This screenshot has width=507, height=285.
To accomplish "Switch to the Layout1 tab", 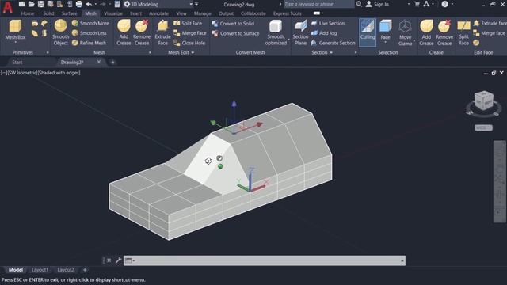I will pyautogui.click(x=40, y=269).
